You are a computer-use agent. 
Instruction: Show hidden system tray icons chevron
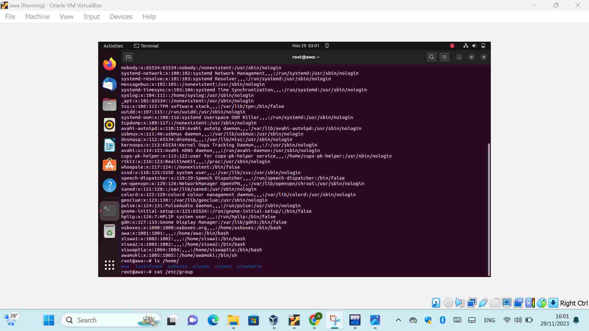coord(398,320)
